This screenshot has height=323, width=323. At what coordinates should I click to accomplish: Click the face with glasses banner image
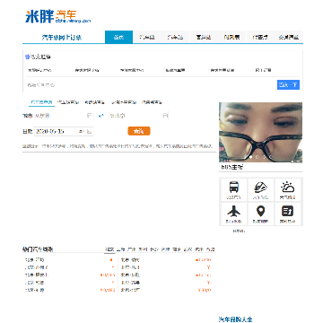click(x=260, y=133)
